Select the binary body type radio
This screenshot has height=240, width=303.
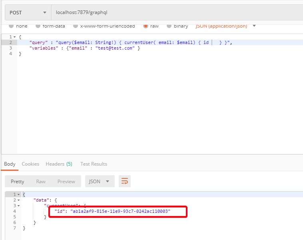169,26
